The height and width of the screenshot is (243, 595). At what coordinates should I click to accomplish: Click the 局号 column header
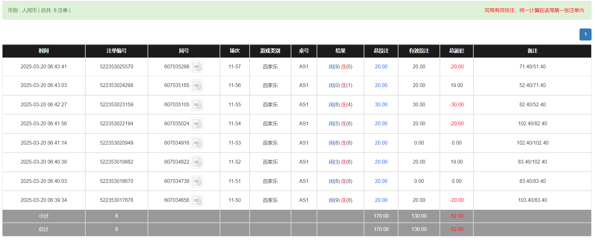(x=184, y=51)
